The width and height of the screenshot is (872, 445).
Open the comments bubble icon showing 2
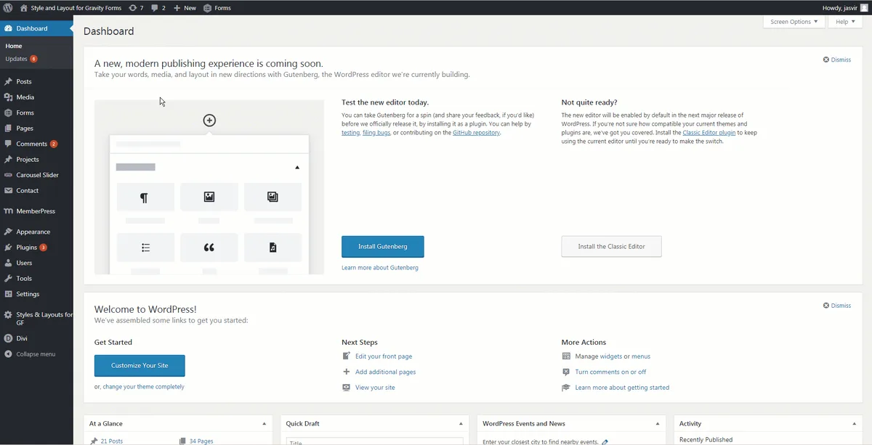(154, 8)
